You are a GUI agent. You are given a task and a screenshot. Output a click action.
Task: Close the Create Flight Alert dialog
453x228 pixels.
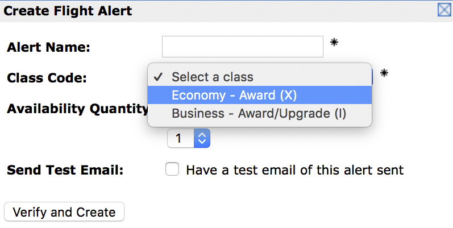click(x=444, y=10)
